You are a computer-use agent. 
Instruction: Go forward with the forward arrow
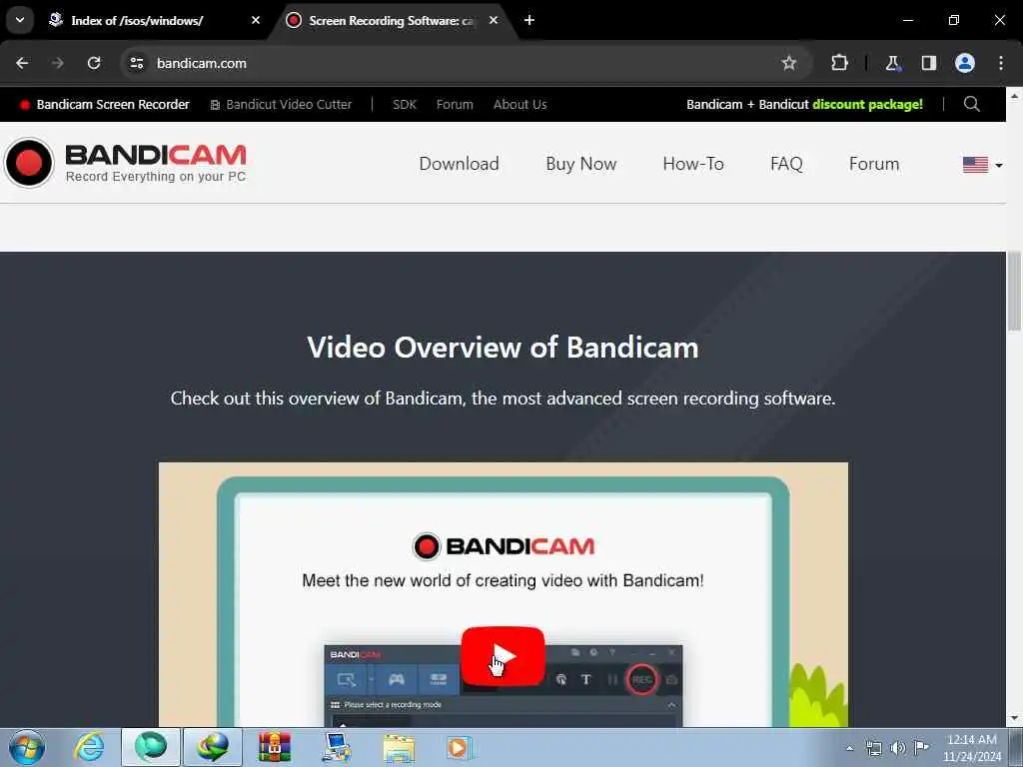tap(58, 63)
